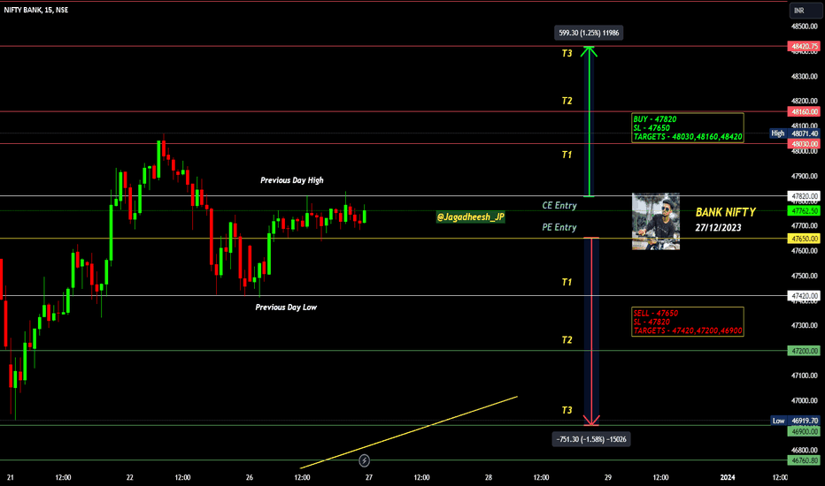Click the lightning bolt event icon
Screen dimensions: 825x486
point(364,460)
